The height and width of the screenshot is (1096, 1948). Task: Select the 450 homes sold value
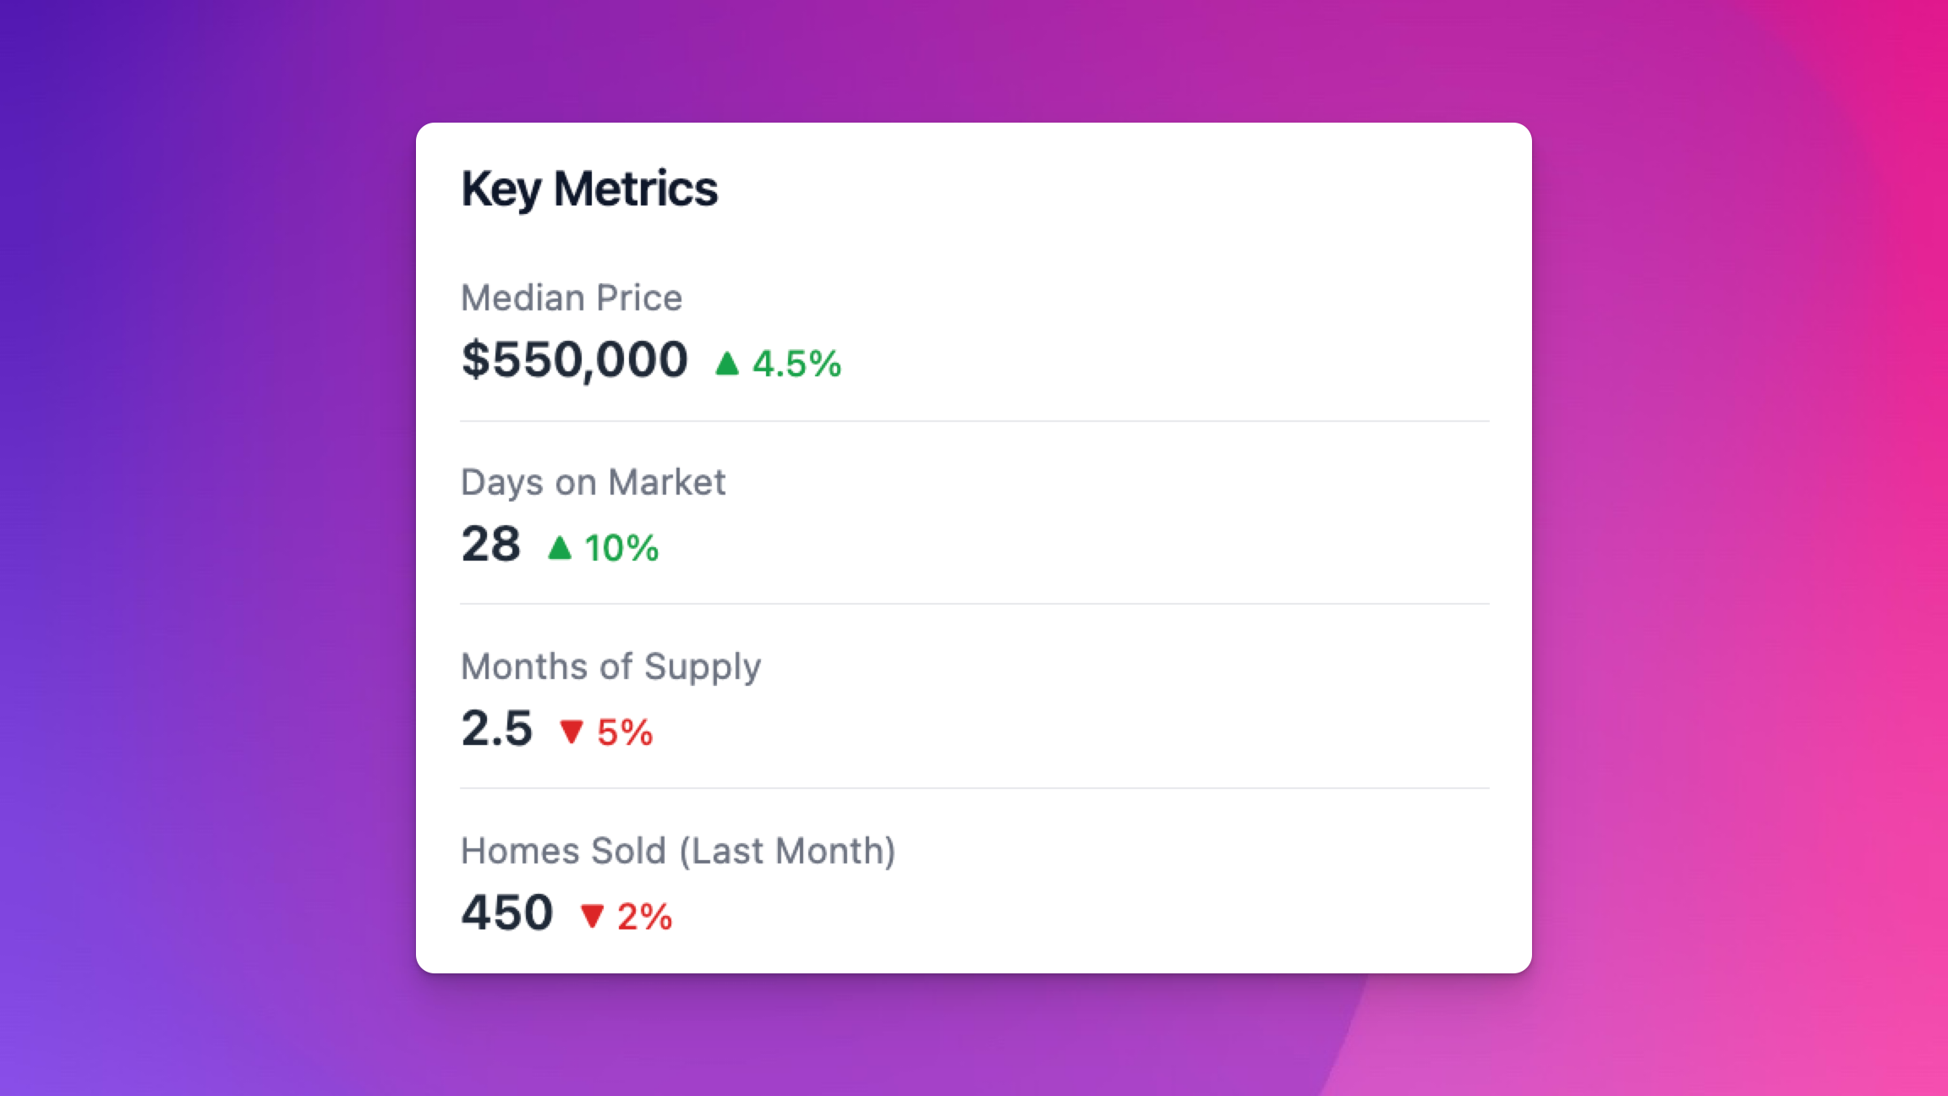point(507,912)
